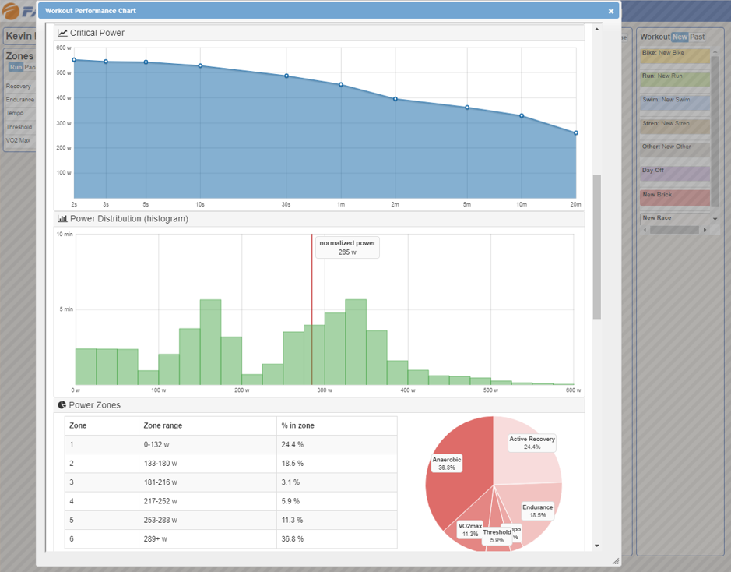This screenshot has width=731, height=572.
Task: Click the Critical Power line chart icon
Action: [62, 33]
